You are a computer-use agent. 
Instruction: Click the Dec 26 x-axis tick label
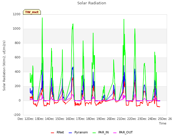tap(167, 119)
